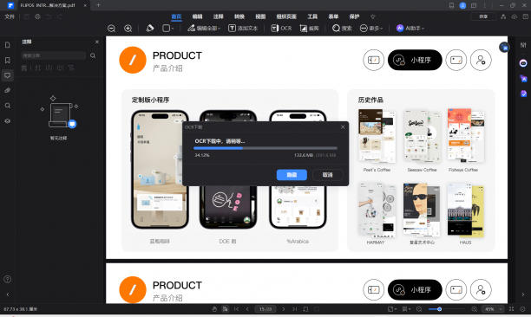The height and width of the screenshot is (317, 531).
Task: Click the 添加文本 add text tool
Action: pos(243,29)
